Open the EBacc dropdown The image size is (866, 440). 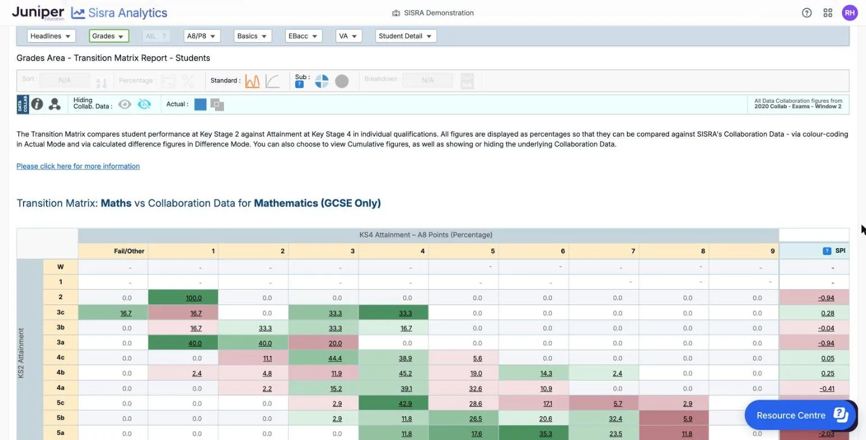tap(304, 36)
